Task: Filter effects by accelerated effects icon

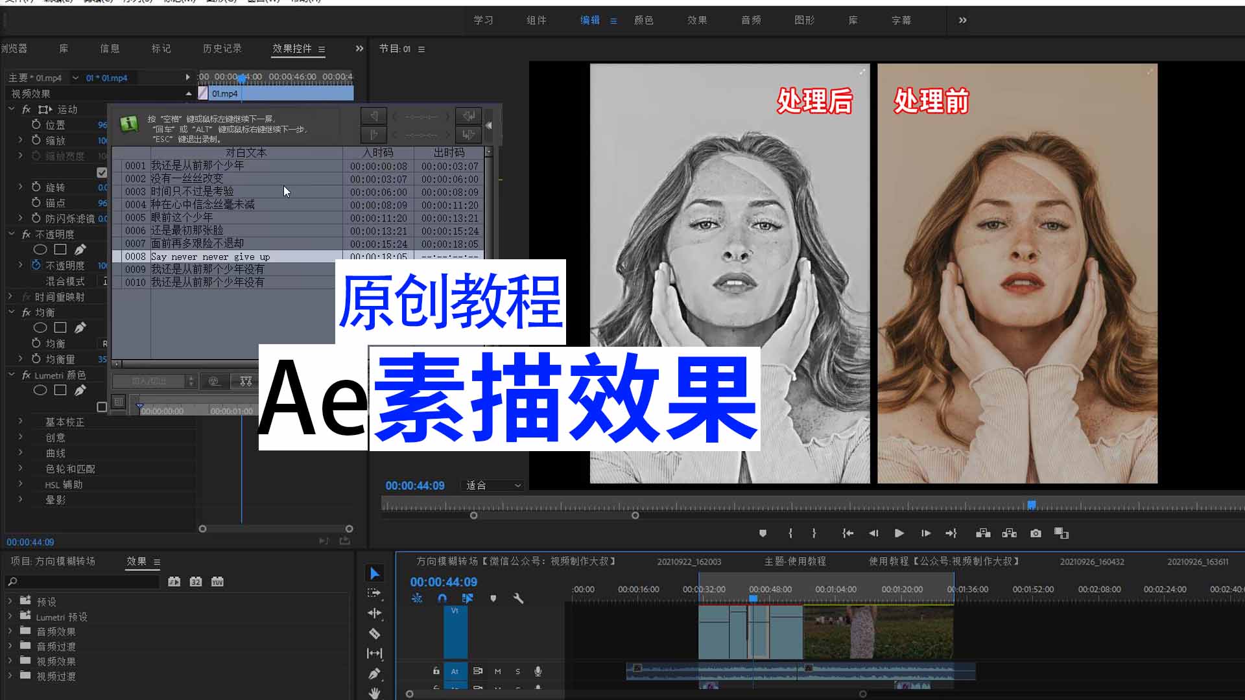Action: click(x=174, y=582)
